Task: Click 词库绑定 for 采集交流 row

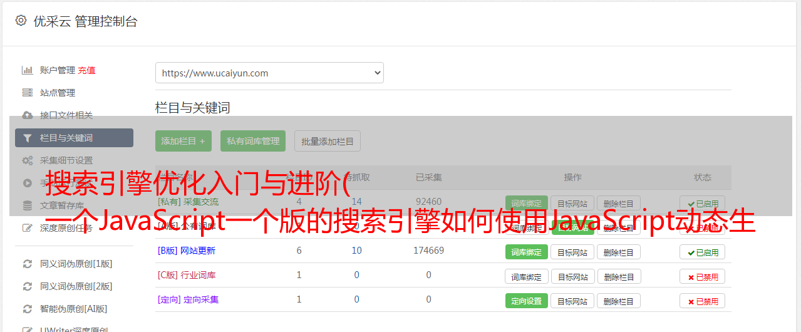Action: 527,203
